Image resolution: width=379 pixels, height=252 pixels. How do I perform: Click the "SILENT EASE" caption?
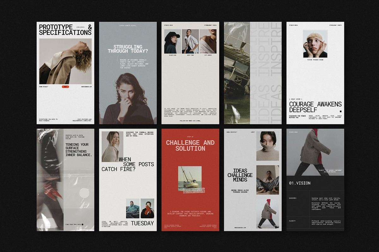(173, 55)
